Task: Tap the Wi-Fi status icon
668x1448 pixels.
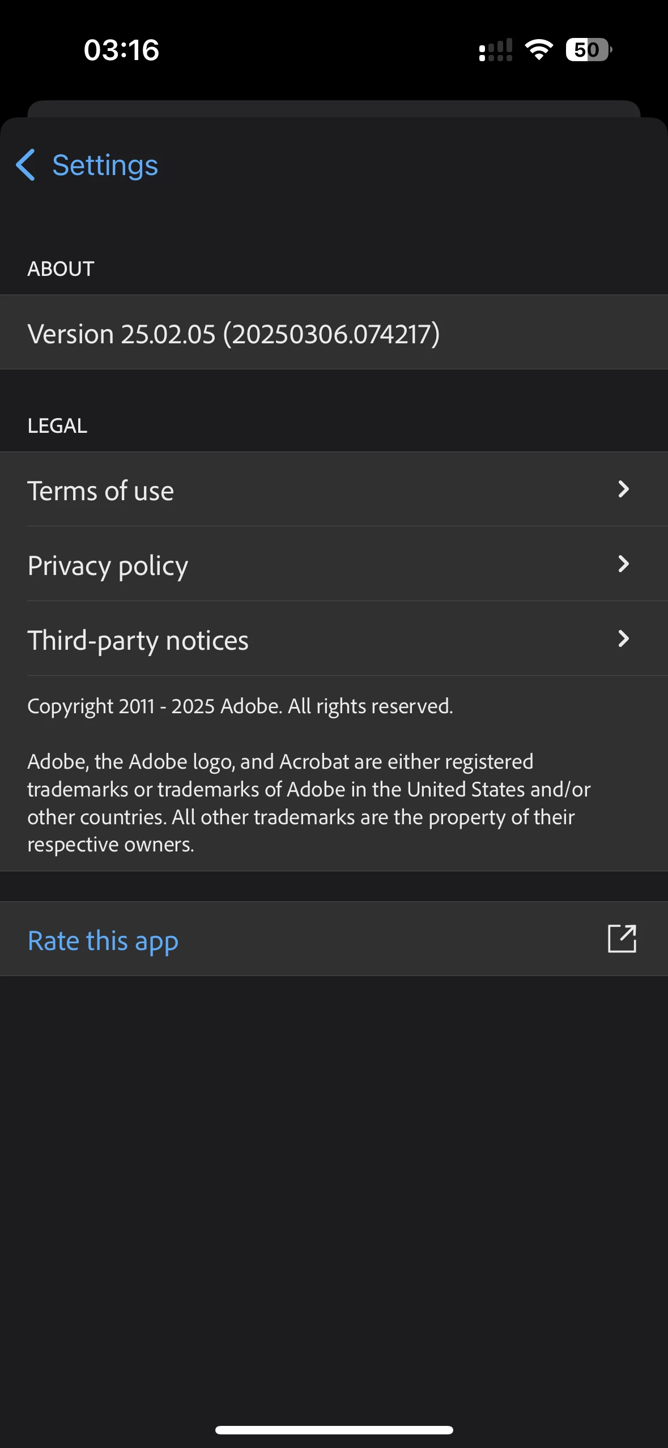Action: point(539,50)
